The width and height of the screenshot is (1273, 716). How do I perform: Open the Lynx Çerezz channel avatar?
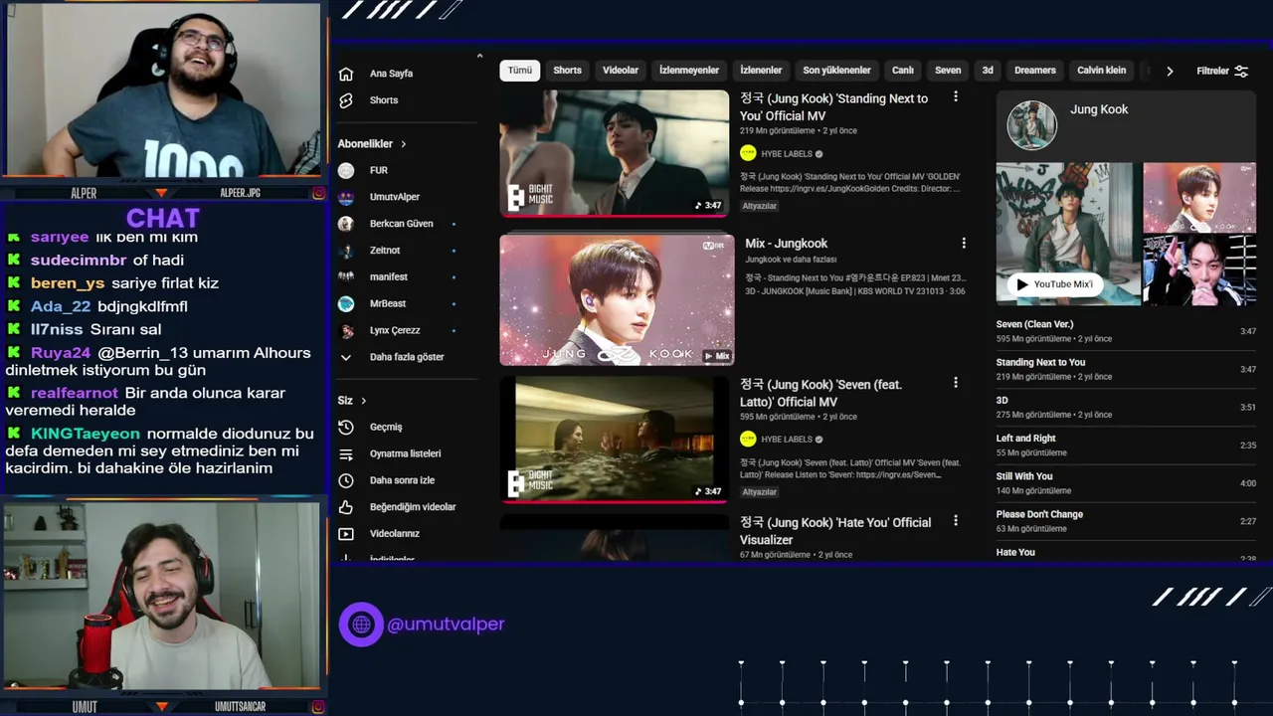coord(346,330)
